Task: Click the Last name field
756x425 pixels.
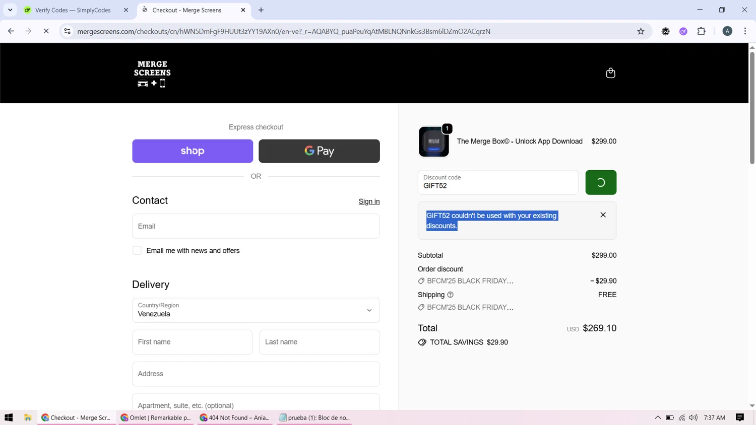Action: 320,342
